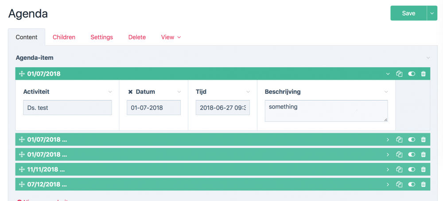
Task: Click the Tijd input showing 2018-06-27
Action: click(x=223, y=108)
